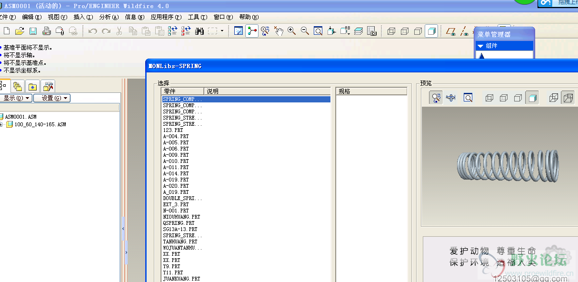
Task: Click the spring preview thumbnail
Action: tap(508, 166)
